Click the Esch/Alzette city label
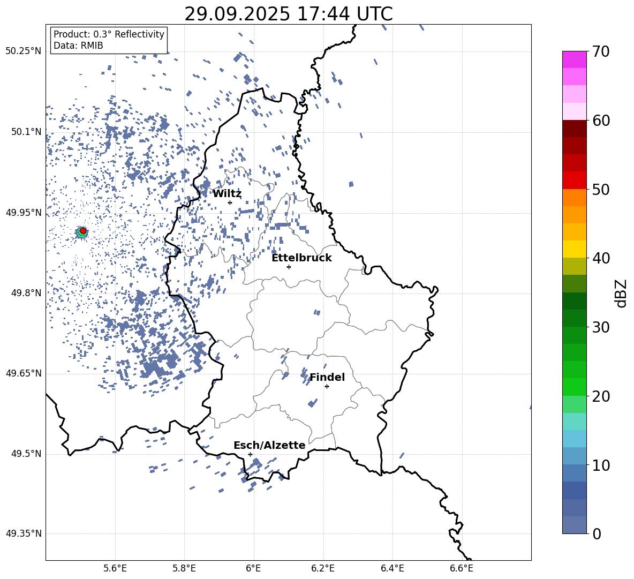 (x=269, y=446)
